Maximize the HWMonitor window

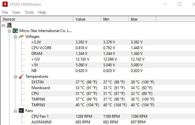coord(179,4)
